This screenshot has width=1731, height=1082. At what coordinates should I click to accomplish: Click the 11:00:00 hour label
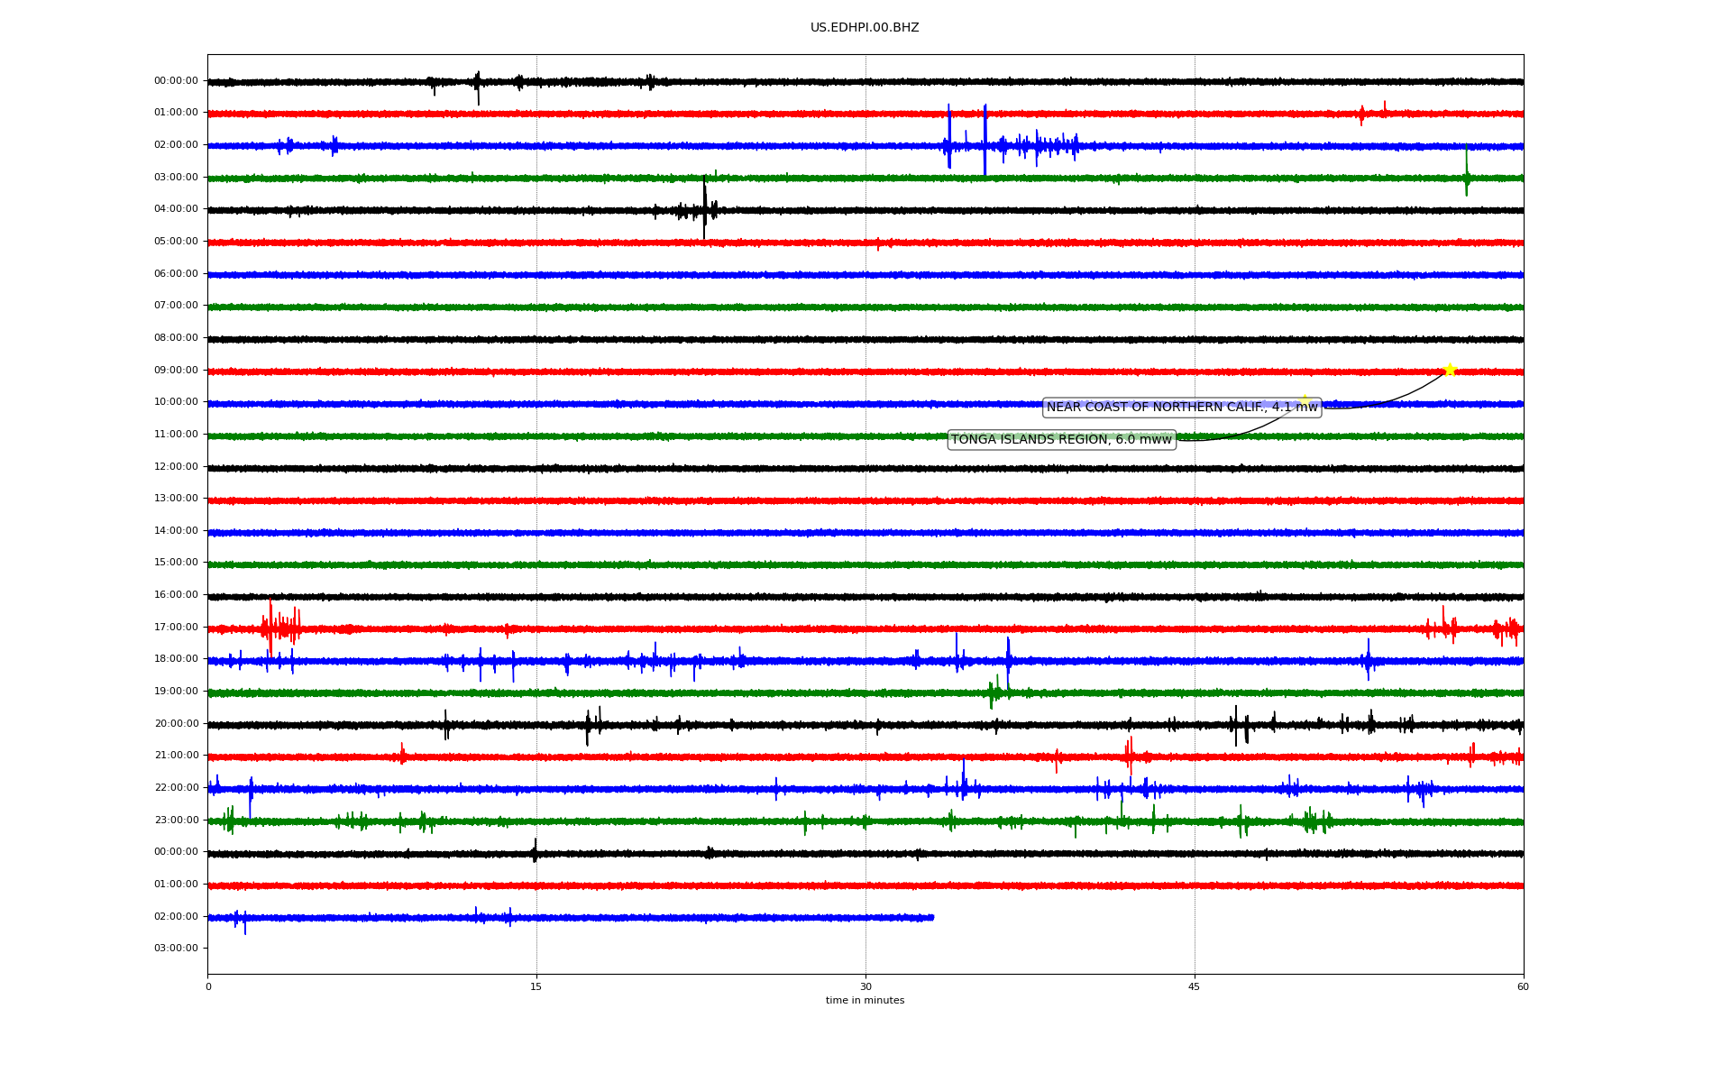pyautogui.click(x=176, y=435)
